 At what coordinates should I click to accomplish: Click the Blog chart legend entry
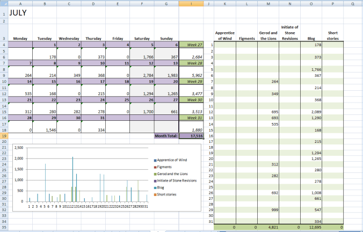pos(159,187)
